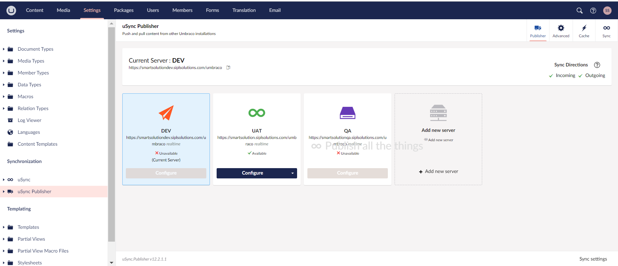
Task: Click the Log Viewer box icon
Action: tap(10, 120)
